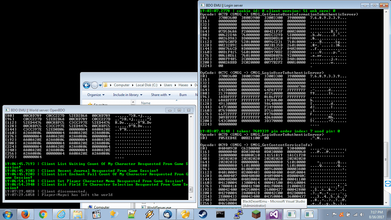Open the Action Center flag icon
The width and height of the screenshot is (391, 220).
tap(334, 214)
